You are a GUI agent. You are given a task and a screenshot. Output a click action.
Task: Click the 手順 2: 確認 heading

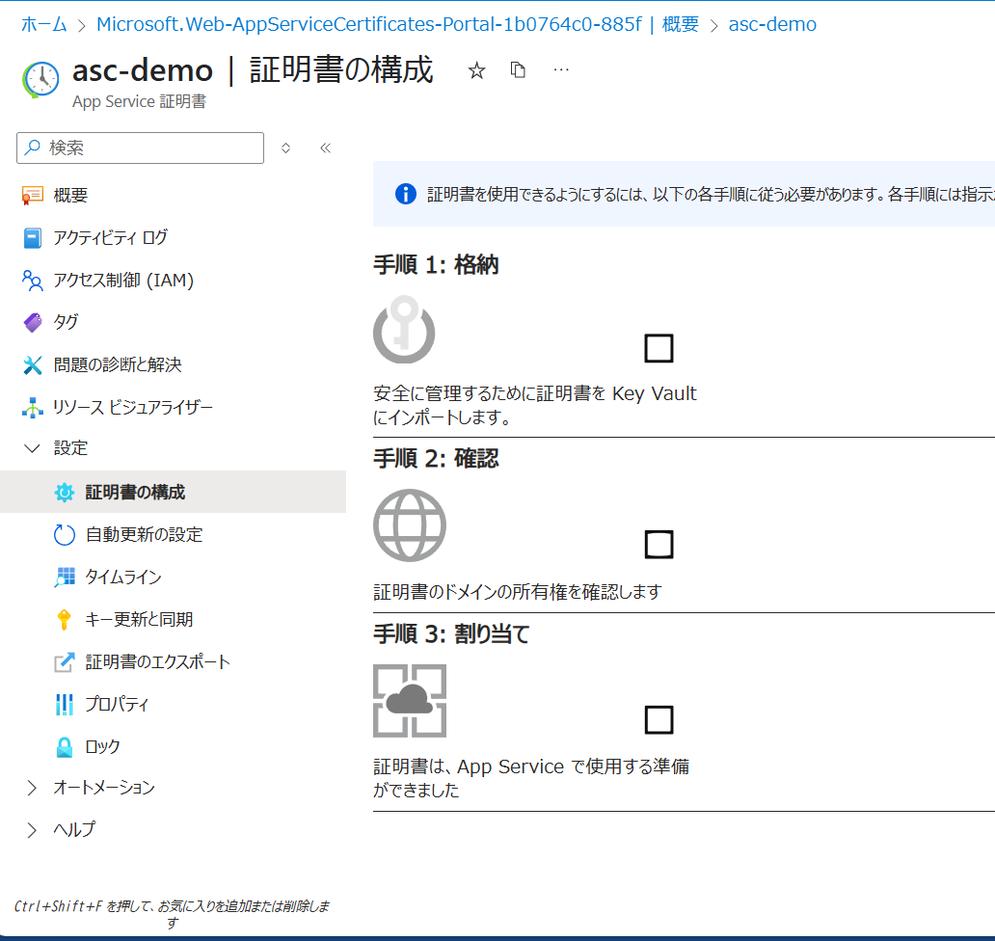[x=436, y=458]
